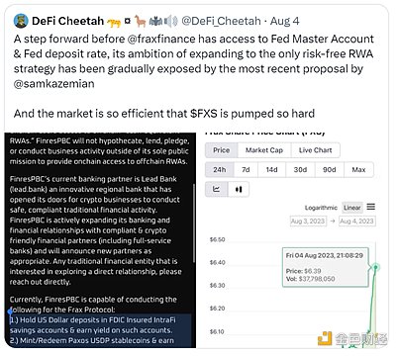398x356 pixels.
Task: Click the llama emoji in display name
Action: pos(140,21)
